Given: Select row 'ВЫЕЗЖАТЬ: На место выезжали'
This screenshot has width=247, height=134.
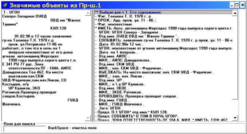Looking at the screenshot, I should click(163, 72).
